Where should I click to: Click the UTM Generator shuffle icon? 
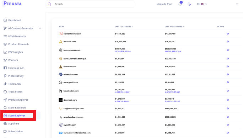pos(5,36)
